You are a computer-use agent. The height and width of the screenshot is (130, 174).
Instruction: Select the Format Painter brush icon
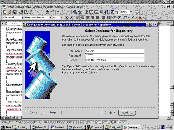(x=53, y=12)
